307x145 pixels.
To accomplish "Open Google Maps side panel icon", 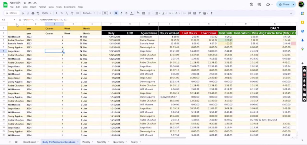I will click(x=302, y=49).
